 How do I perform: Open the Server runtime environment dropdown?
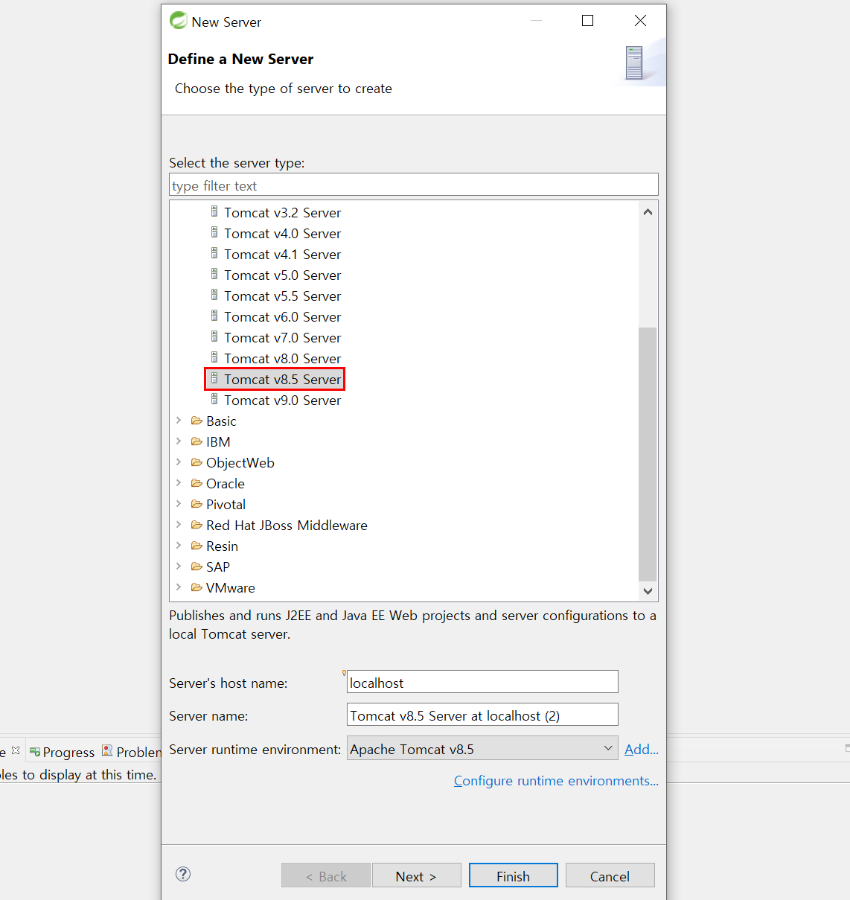(482, 749)
